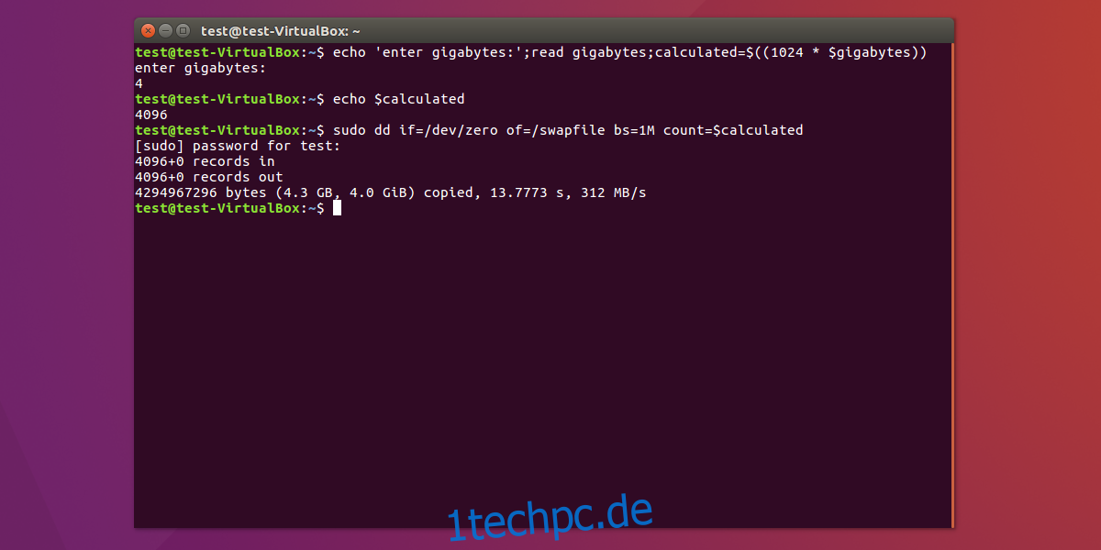1101x550 pixels.
Task: Click the 'echo $calculated' command text
Action: [399, 99]
